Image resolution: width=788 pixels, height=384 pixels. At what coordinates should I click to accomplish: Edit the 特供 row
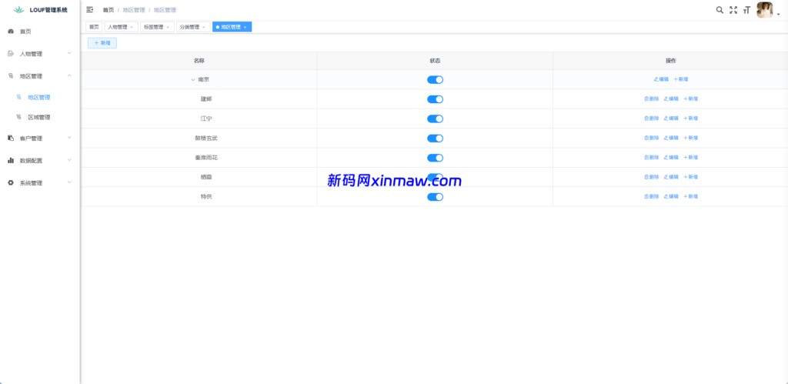(671, 197)
